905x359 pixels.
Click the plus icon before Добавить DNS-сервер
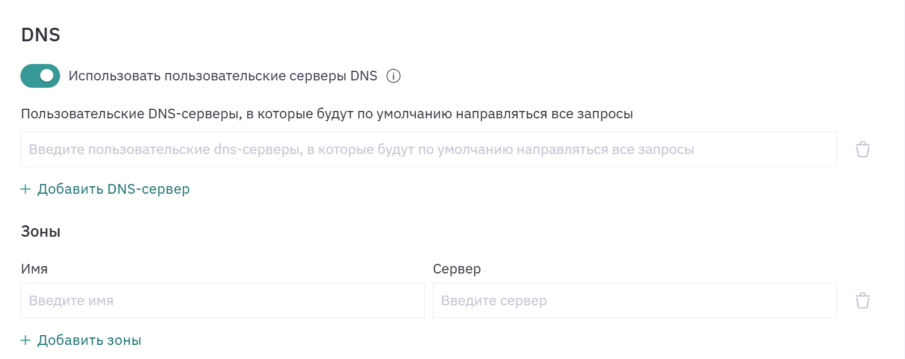click(26, 189)
